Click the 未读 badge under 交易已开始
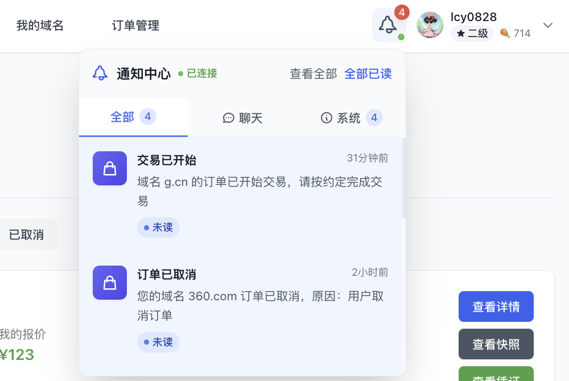Image resolution: width=569 pixels, height=381 pixels. (x=158, y=227)
